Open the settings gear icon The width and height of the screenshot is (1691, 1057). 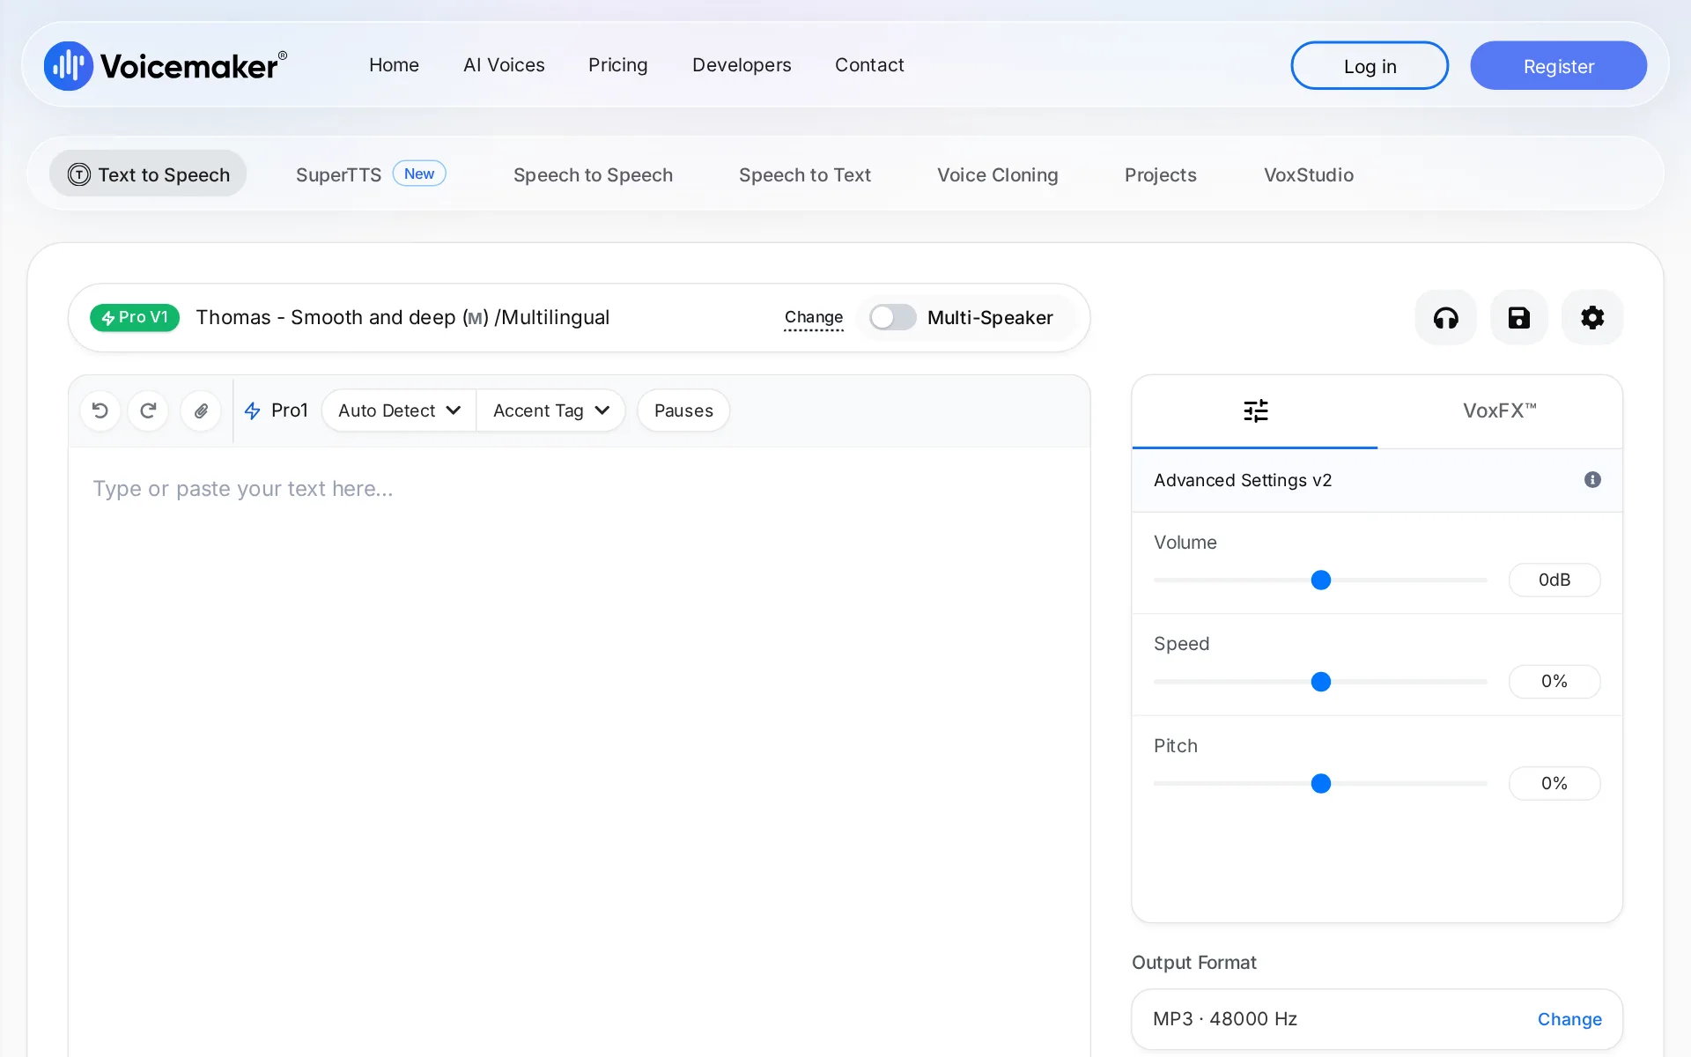click(1591, 317)
